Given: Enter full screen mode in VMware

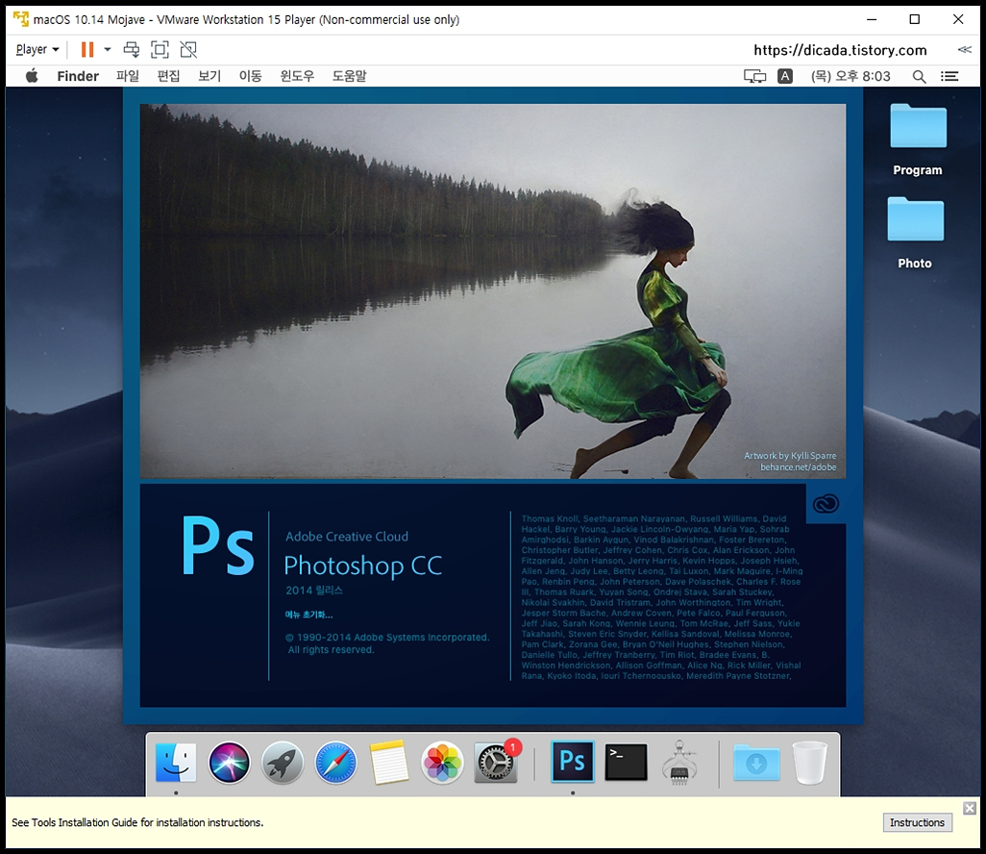Looking at the screenshot, I should pos(160,49).
